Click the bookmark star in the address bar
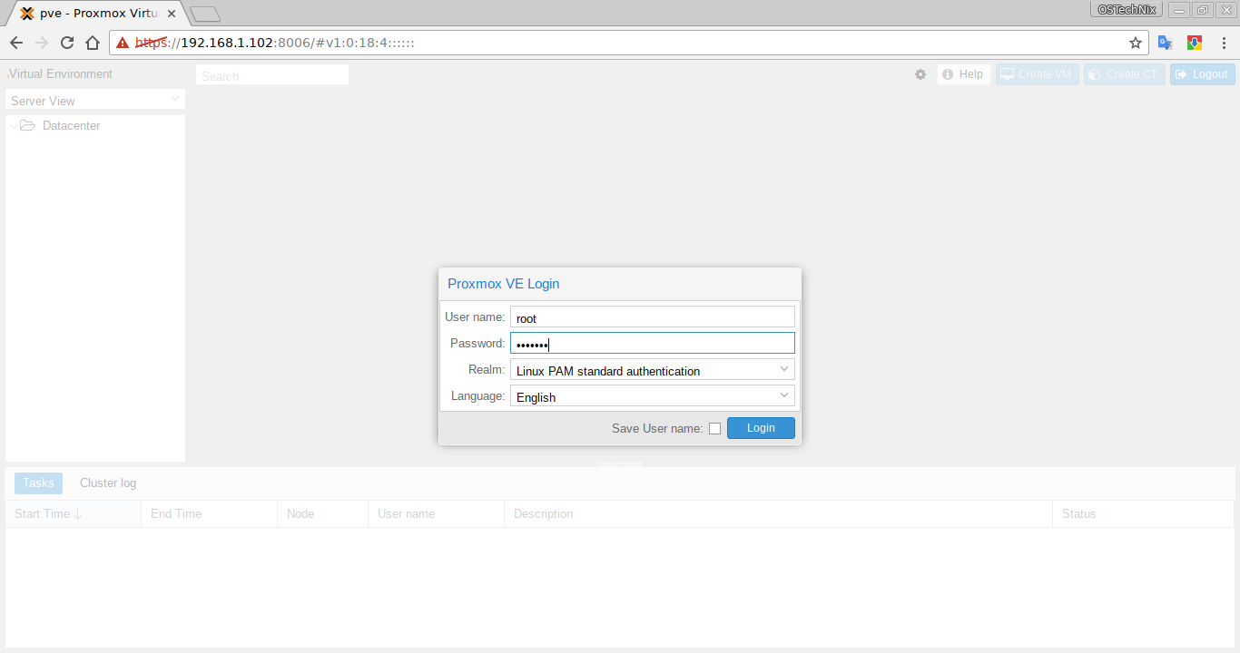The height and width of the screenshot is (653, 1240). [1136, 42]
